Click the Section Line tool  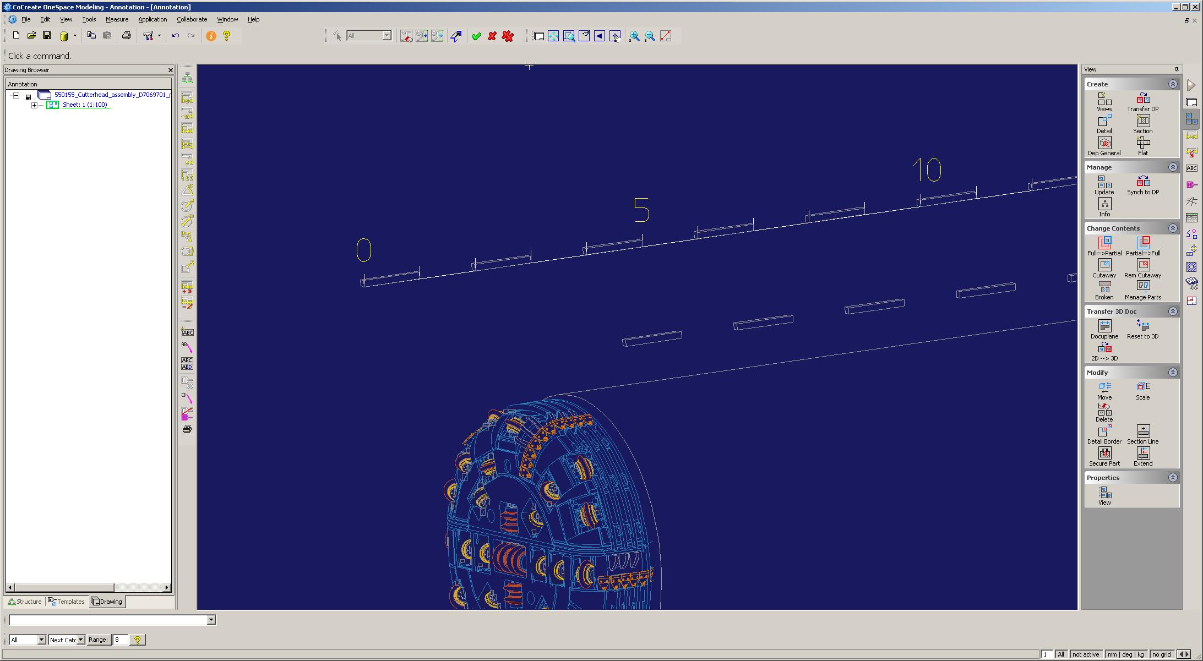(x=1143, y=435)
